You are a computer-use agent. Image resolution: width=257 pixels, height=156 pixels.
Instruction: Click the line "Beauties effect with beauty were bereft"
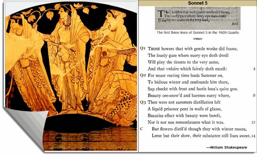coord(185,116)
